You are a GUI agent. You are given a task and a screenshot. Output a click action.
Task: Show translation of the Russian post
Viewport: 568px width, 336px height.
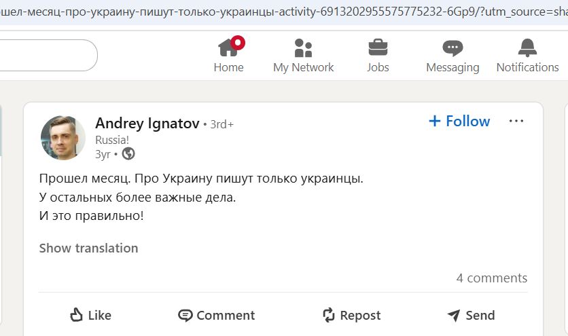pyautogui.click(x=88, y=248)
